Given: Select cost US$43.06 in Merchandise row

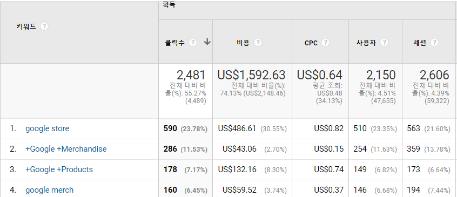Looking at the screenshot, I should 240,149.
